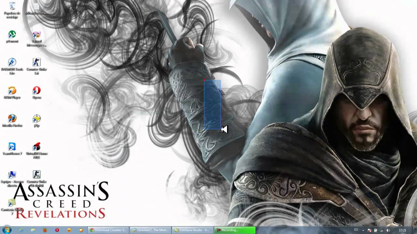
Task: Click the orange round taskbar icon beside Chrome
Action: coord(81,230)
